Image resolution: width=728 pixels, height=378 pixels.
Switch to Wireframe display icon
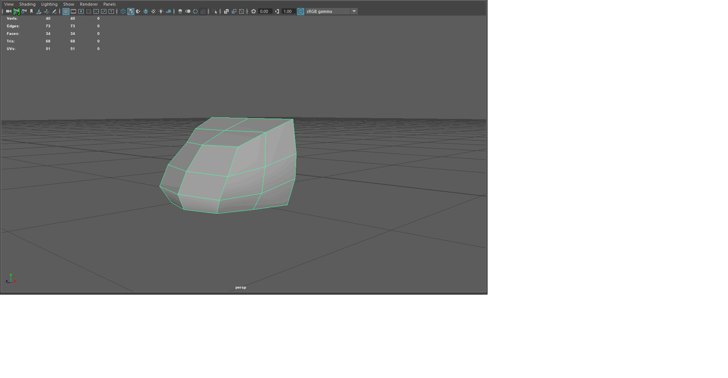[123, 11]
